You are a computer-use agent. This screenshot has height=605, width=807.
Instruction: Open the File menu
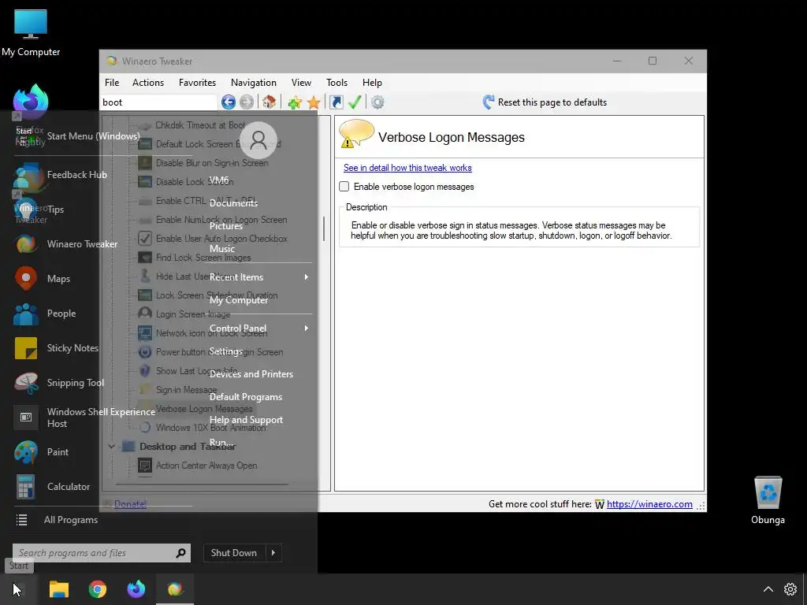[112, 83]
